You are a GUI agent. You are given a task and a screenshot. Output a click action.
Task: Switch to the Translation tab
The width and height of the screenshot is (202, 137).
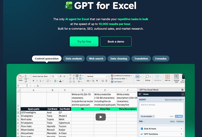pos(141,59)
